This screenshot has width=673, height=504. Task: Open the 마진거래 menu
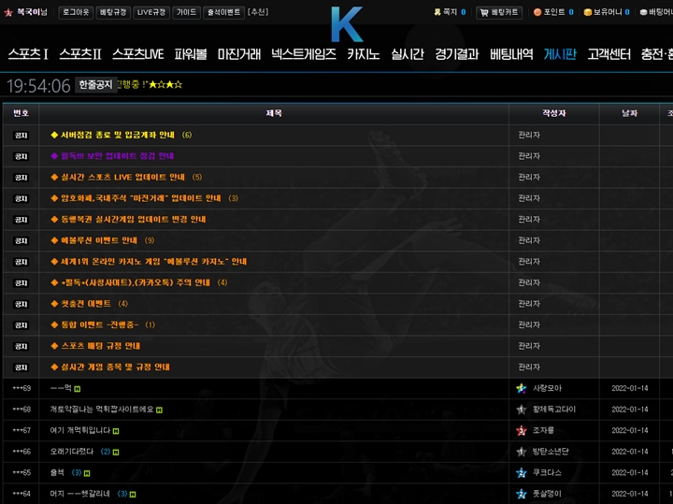239,54
